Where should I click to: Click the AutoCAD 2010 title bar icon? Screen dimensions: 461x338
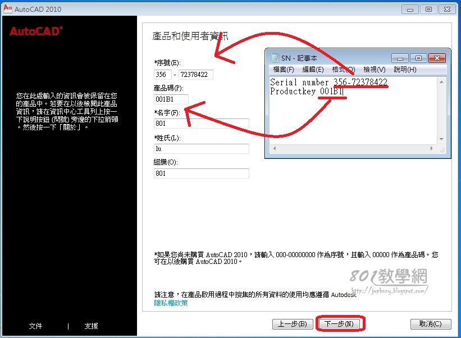pyautogui.click(x=8, y=9)
